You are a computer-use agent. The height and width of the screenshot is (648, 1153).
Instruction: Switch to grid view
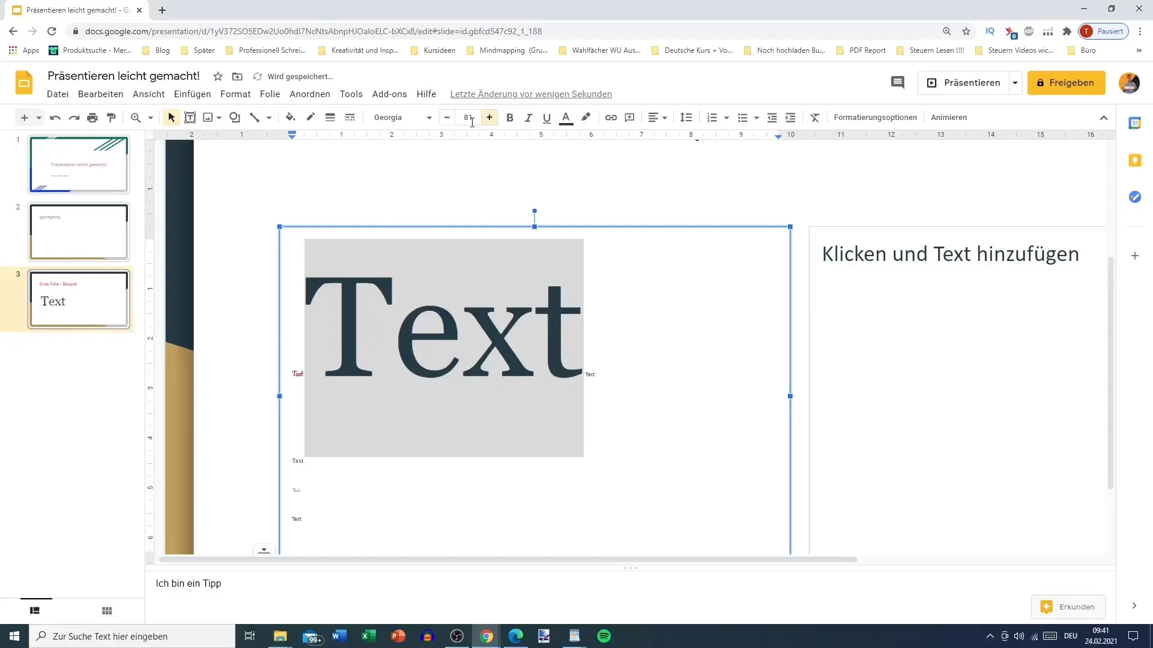point(107,611)
